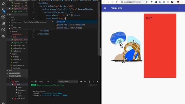Close the caption suggestion details pane

click(53, 22)
